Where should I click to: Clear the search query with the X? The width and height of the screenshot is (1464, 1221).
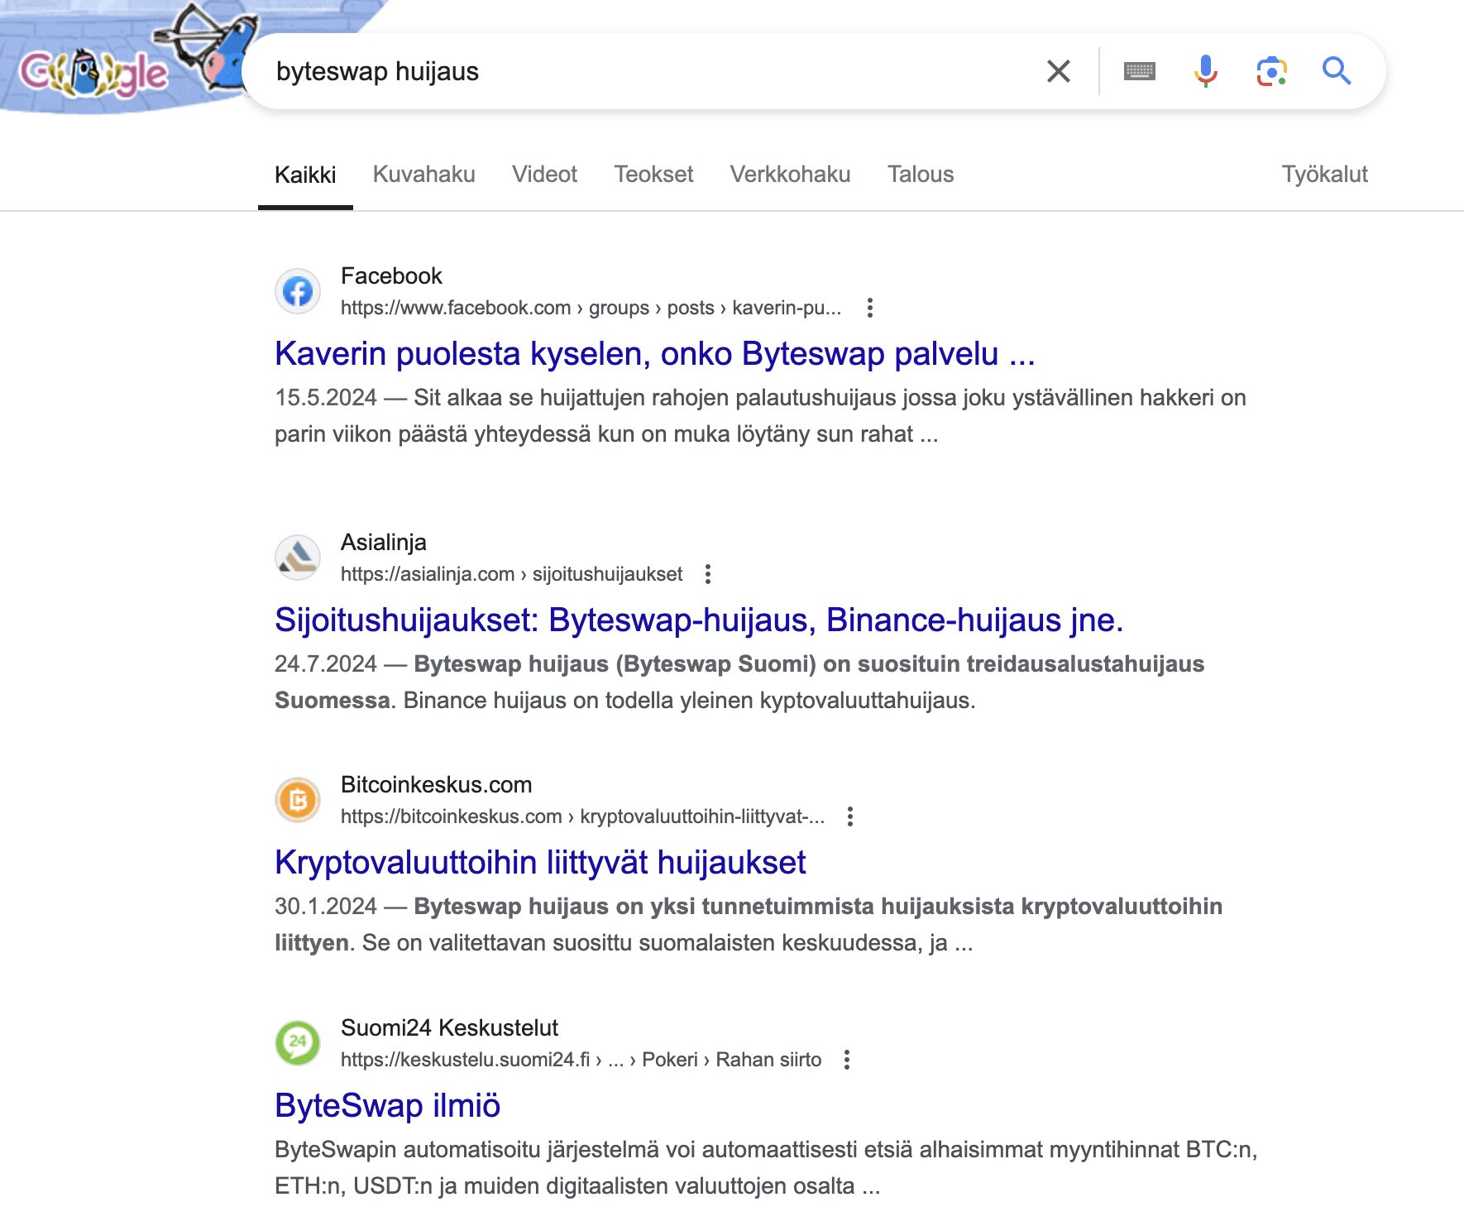pyautogui.click(x=1057, y=71)
